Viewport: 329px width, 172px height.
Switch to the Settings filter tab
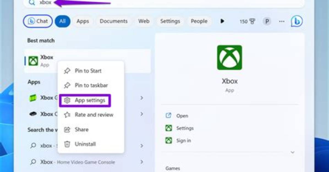click(170, 21)
